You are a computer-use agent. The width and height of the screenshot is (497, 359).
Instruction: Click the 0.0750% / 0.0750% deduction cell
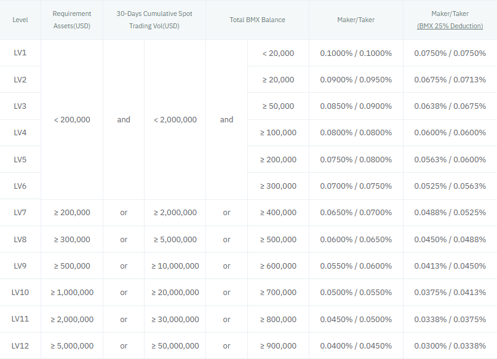449,53
